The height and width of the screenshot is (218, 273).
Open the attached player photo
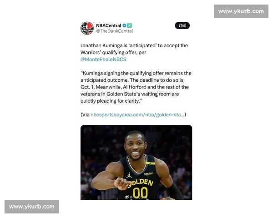pos(136,162)
